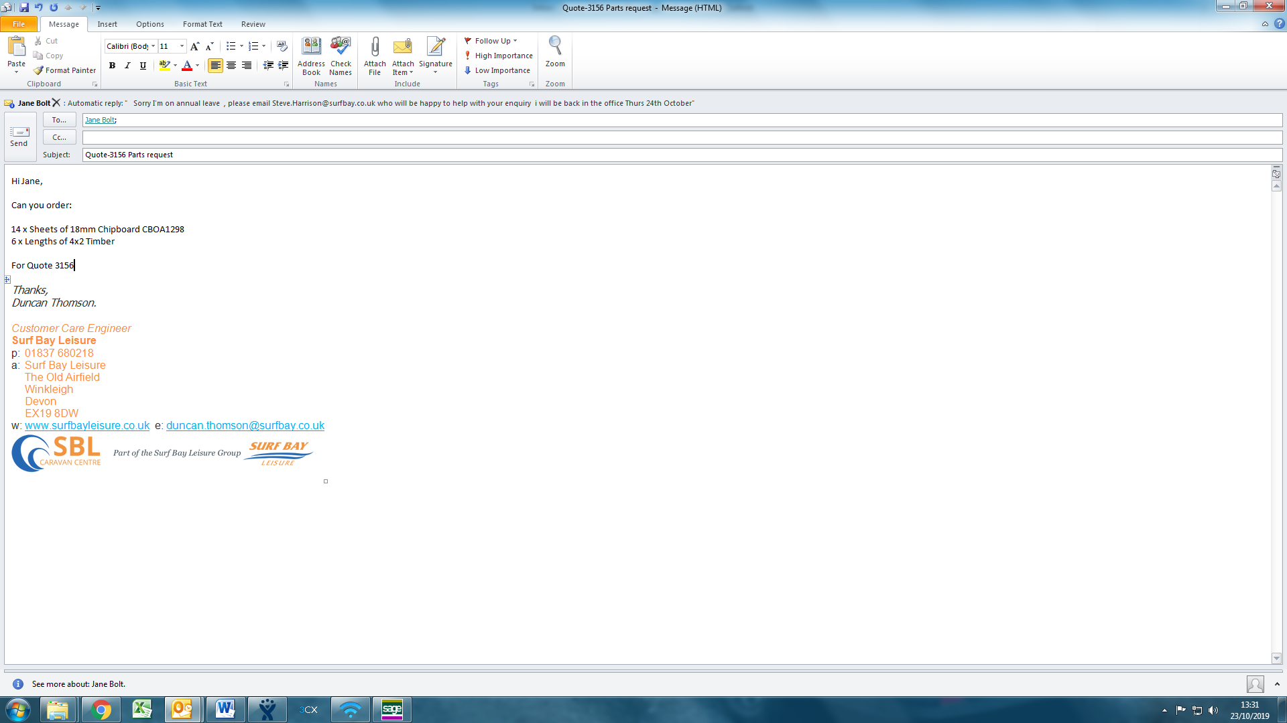Click the To... button
The height and width of the screenshot is (723, 1287).
click(x=59, y=120)
